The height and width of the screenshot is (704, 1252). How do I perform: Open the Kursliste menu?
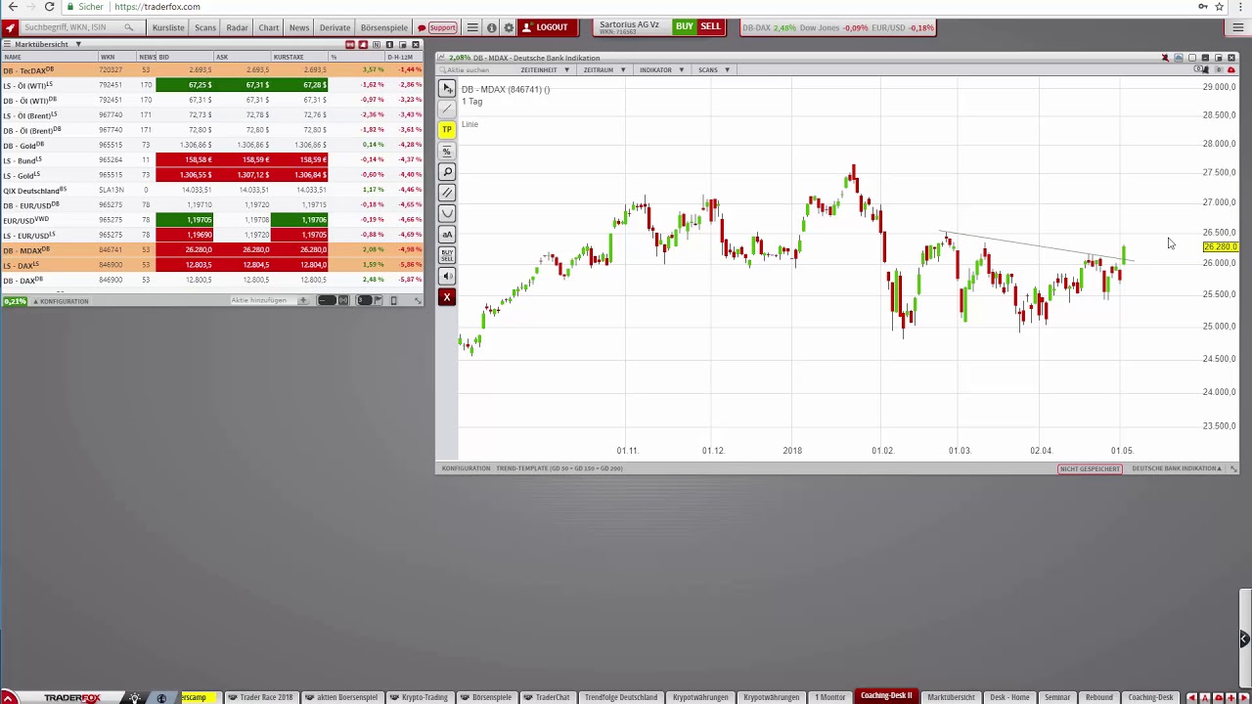(168, 27)
